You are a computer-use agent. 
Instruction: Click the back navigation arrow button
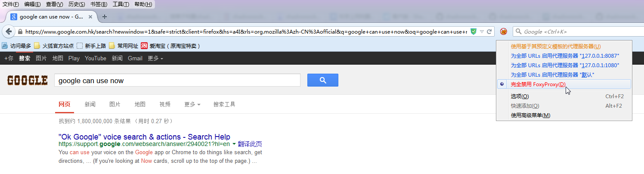(9, 31)
